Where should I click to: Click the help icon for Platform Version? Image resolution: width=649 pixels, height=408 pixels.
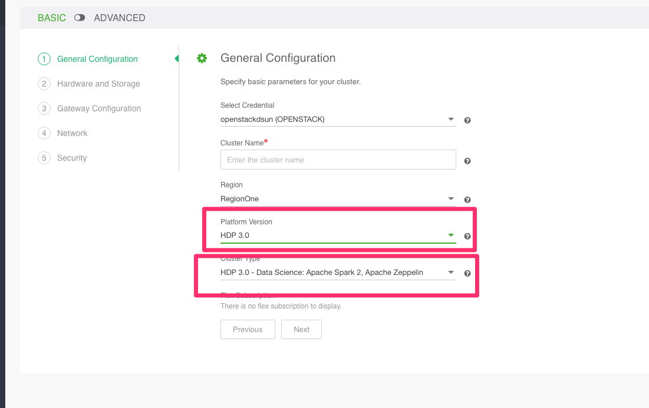pos(467,236)
